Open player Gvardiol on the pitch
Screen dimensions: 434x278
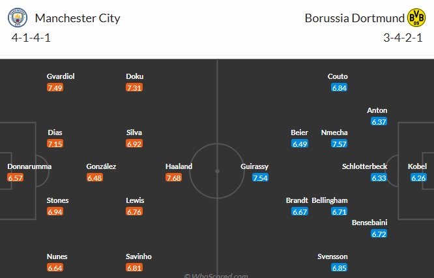[61, 76]
